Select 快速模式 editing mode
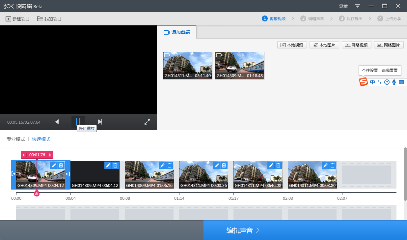The image size is (407, 240). (x=41, y=139)
